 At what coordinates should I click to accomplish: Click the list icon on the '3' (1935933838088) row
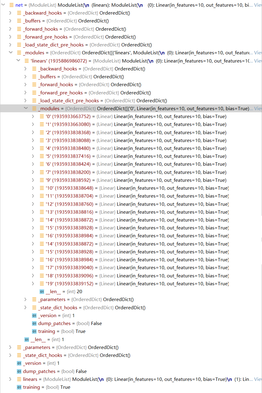coord(42,140)
